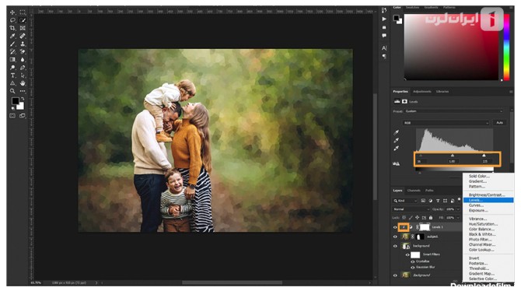Select the Eyedropper tool
The width and height of the screenshot is (521, 291).
12,36
